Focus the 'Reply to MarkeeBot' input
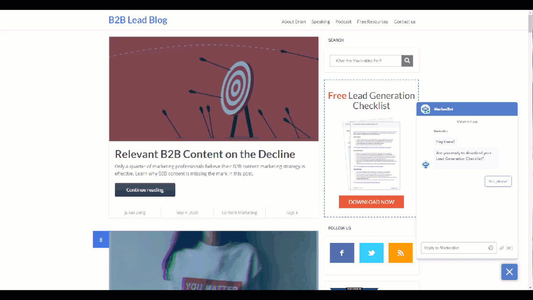The image size is (533, 300). 454,248
